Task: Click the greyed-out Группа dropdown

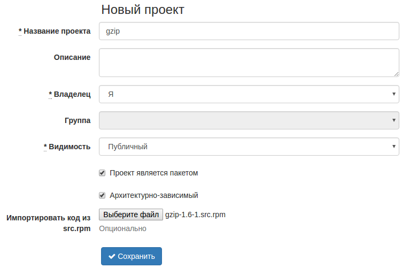Action: 249,120
